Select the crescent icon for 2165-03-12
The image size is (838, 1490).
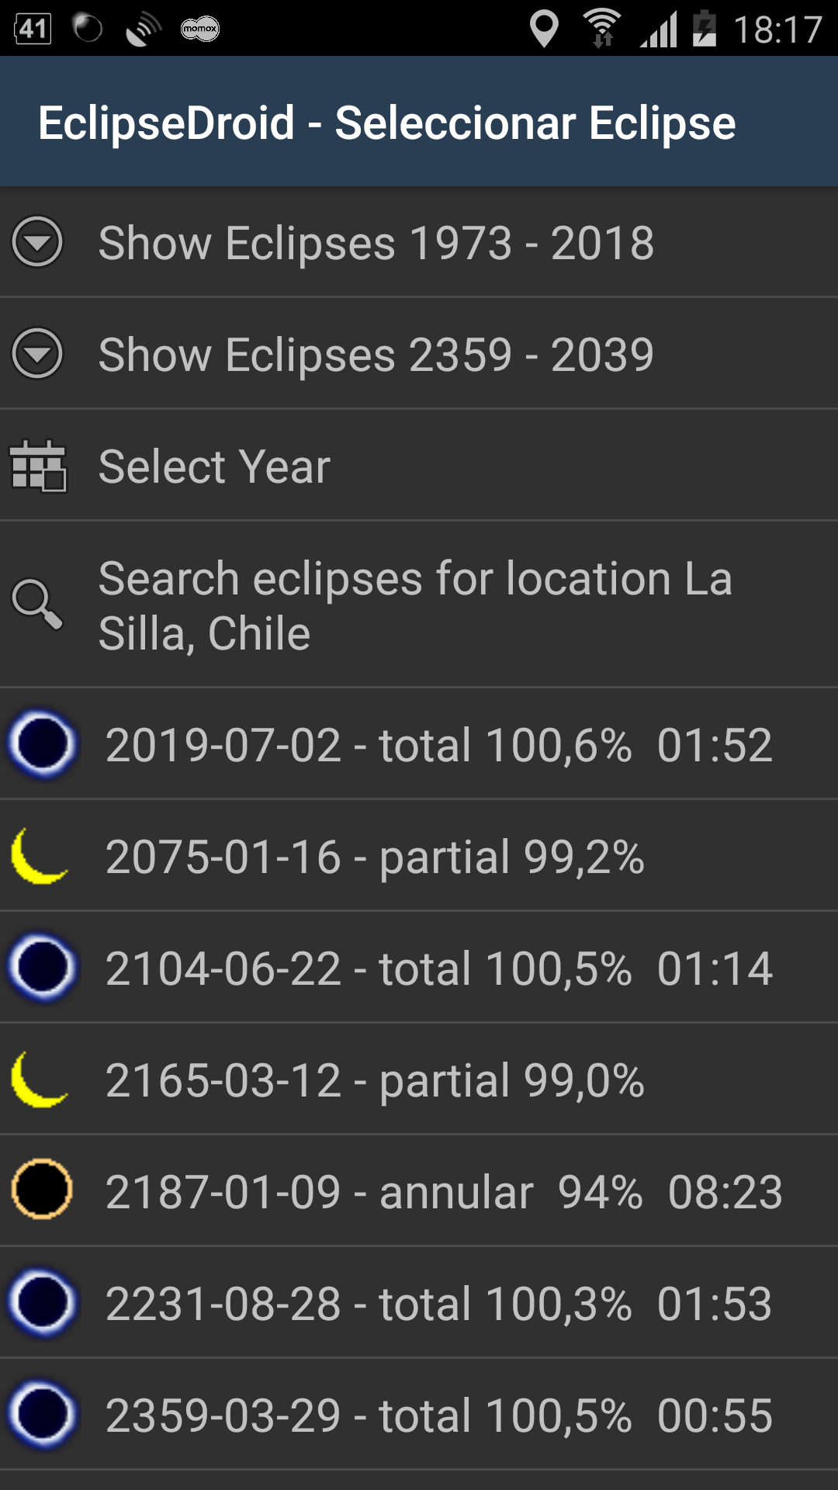click(39, 1079)
